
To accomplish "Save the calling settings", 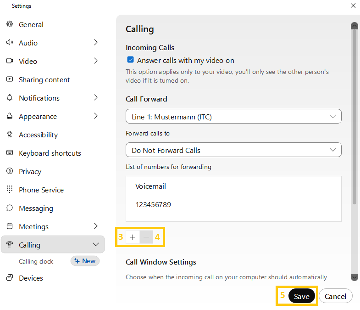I will (x=301, y=296).
